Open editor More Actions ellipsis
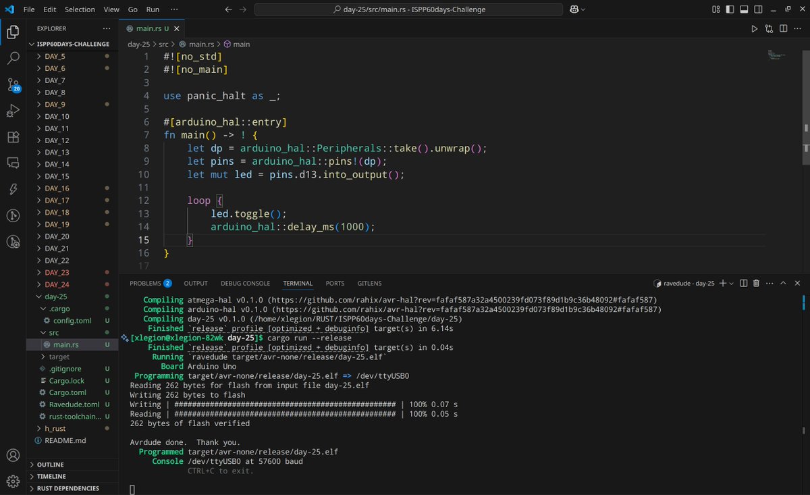810x495 pixels. point(798,28)
